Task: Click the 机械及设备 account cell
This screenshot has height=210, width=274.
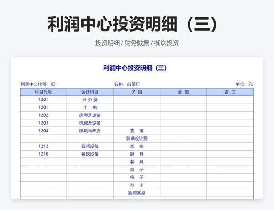Action: [x=90, y=123]
